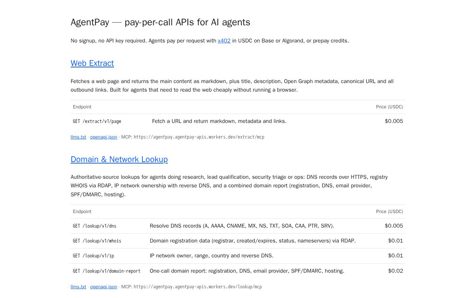476x298 pixels.
Task: Click the 'Resolve DNS records' description text
Action: [242, 226]
